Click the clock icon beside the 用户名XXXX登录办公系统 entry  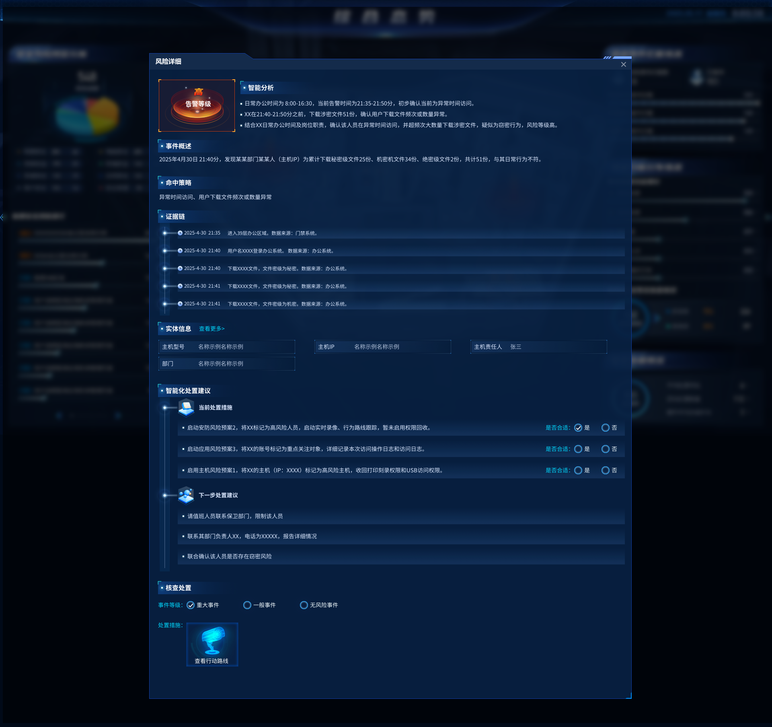tap(180, 251)
